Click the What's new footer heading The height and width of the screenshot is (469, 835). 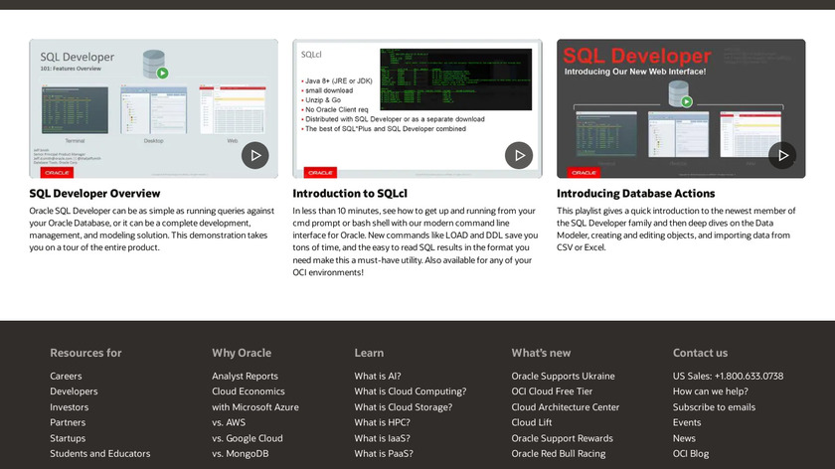[x=541, y=353]
